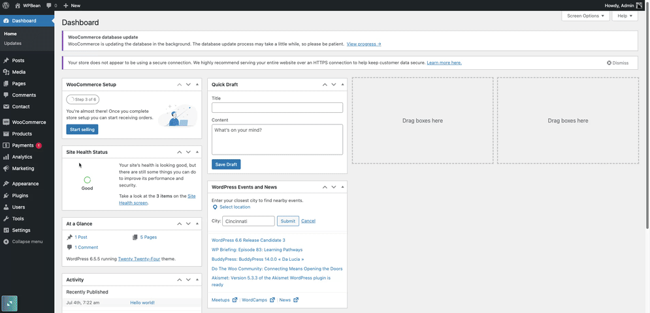Open WooCommerce icon in sidebar
Screen dimensions: 650x313
coord(6,122)
